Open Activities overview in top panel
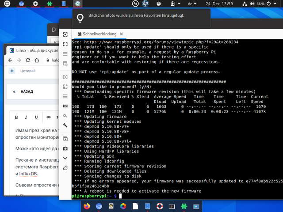 tap(7, 4)
